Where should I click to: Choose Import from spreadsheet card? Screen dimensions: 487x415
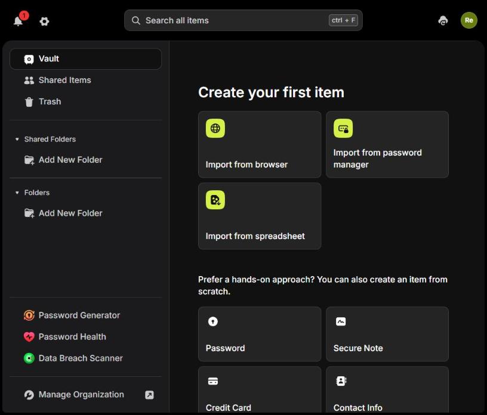[260, 216]
